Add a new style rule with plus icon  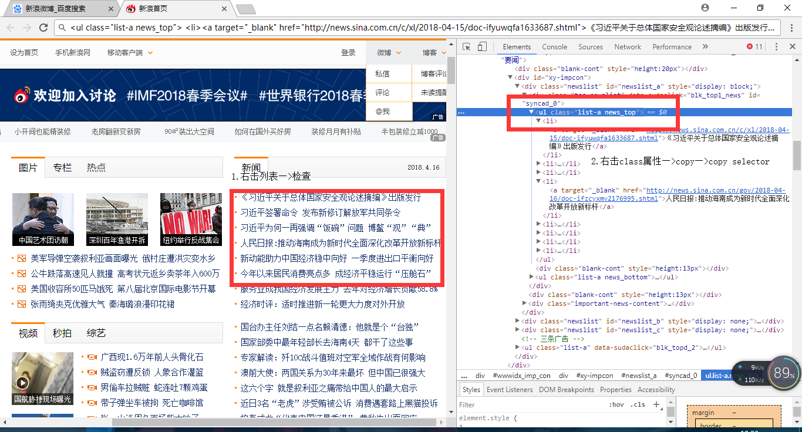[x=656, y=404]
